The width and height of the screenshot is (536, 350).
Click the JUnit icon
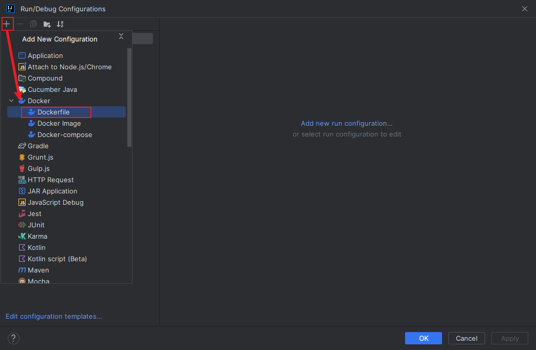click(22, 225)
